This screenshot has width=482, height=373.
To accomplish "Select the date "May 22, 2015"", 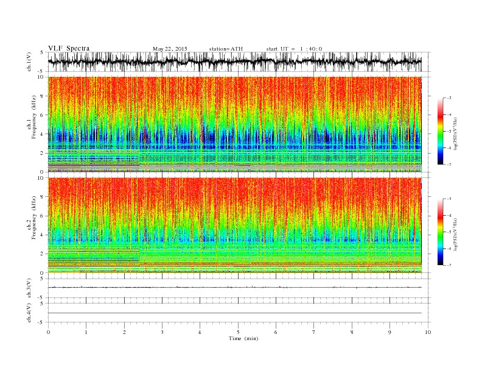I will [170, 49].
